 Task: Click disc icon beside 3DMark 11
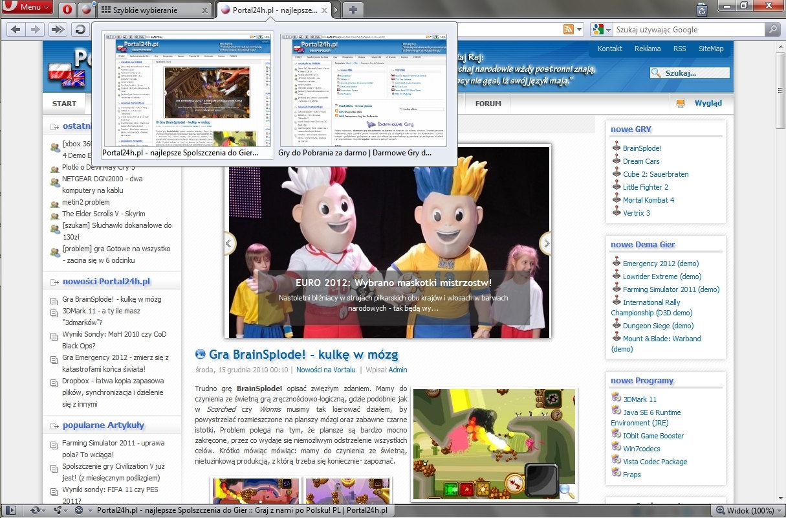(x=617, y=398)
